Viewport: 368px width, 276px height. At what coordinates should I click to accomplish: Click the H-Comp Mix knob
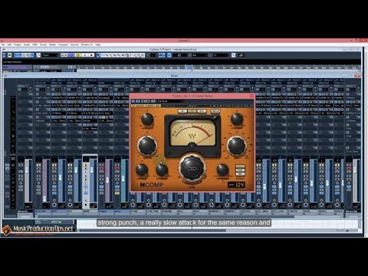pyautogui.click(x=237, y=146)
